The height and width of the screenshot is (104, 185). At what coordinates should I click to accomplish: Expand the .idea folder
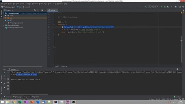(x=5, y=16)
